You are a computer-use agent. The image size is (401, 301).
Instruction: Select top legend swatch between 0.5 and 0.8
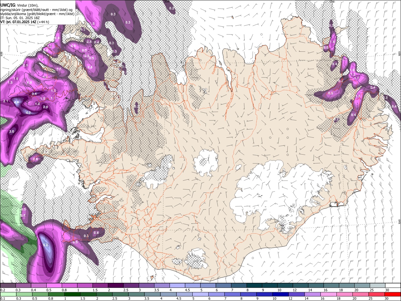[54, 286]
